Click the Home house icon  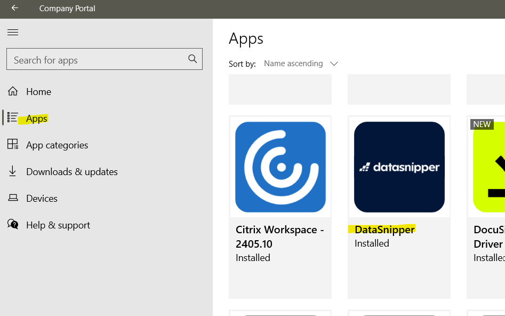(x=13, y=91)
